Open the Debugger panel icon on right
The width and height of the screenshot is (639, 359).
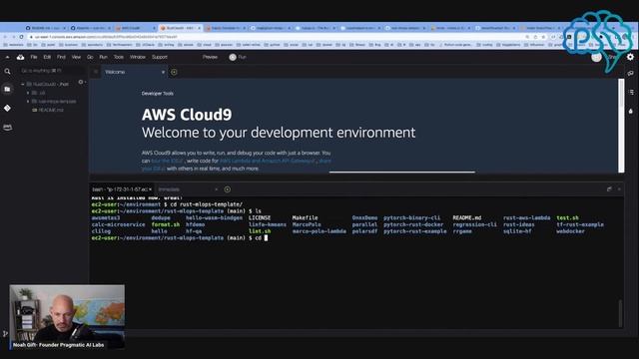pos(631,111)
